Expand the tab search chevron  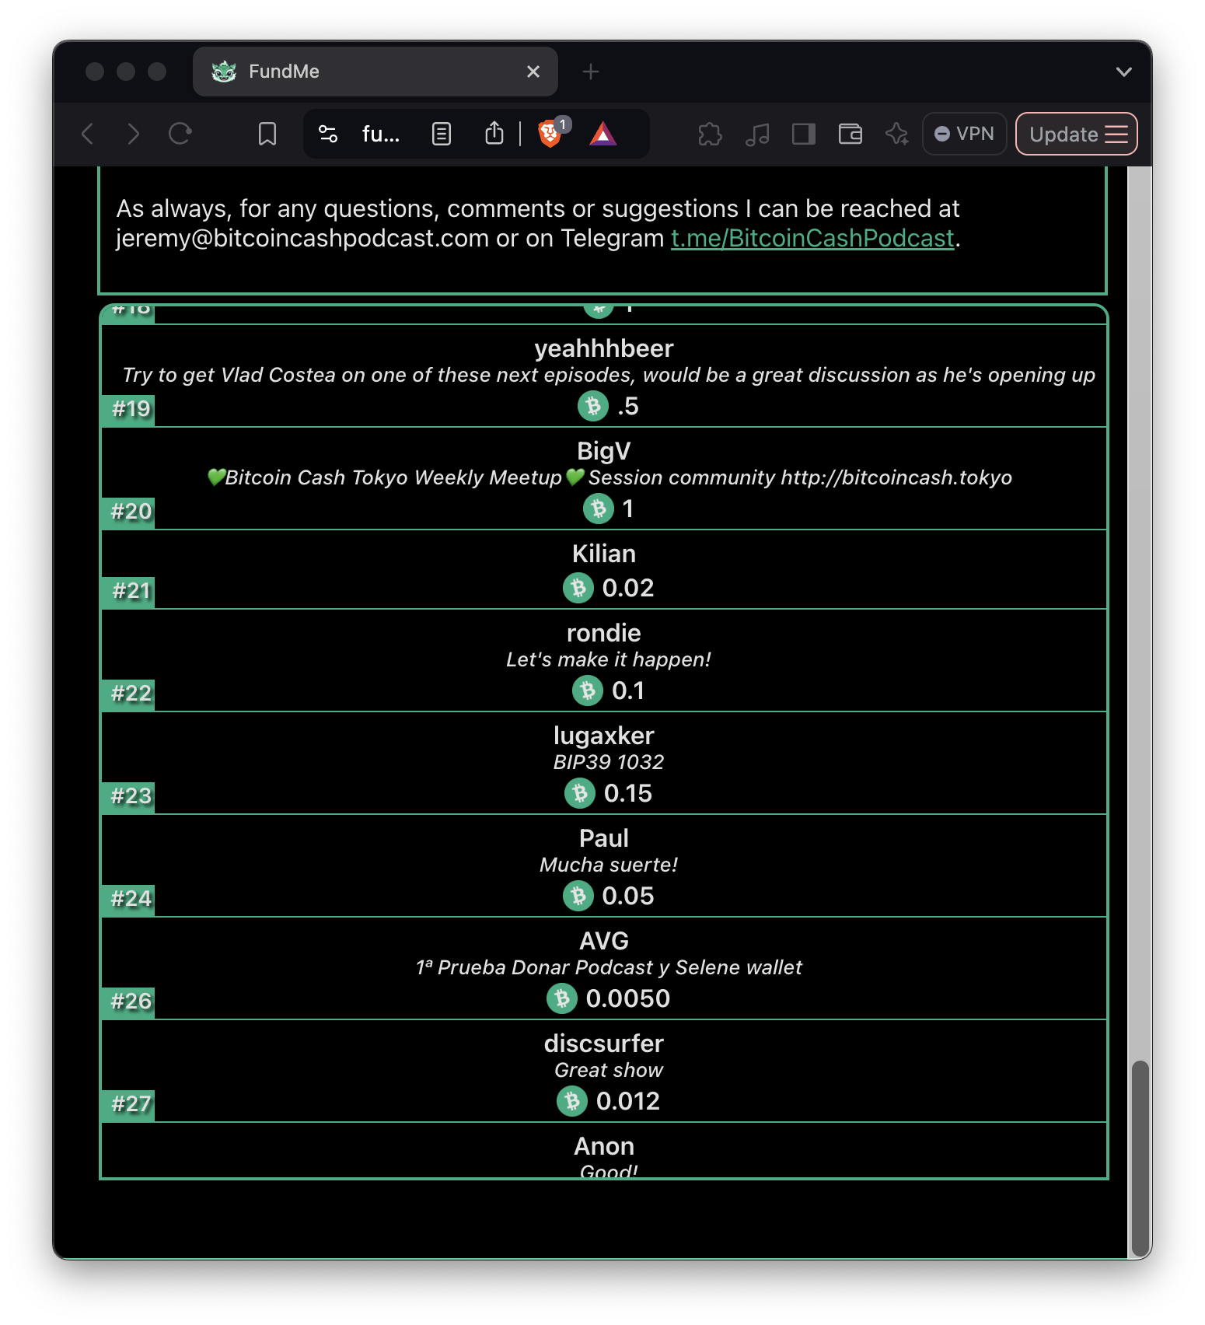click(x=1123, y=72)
